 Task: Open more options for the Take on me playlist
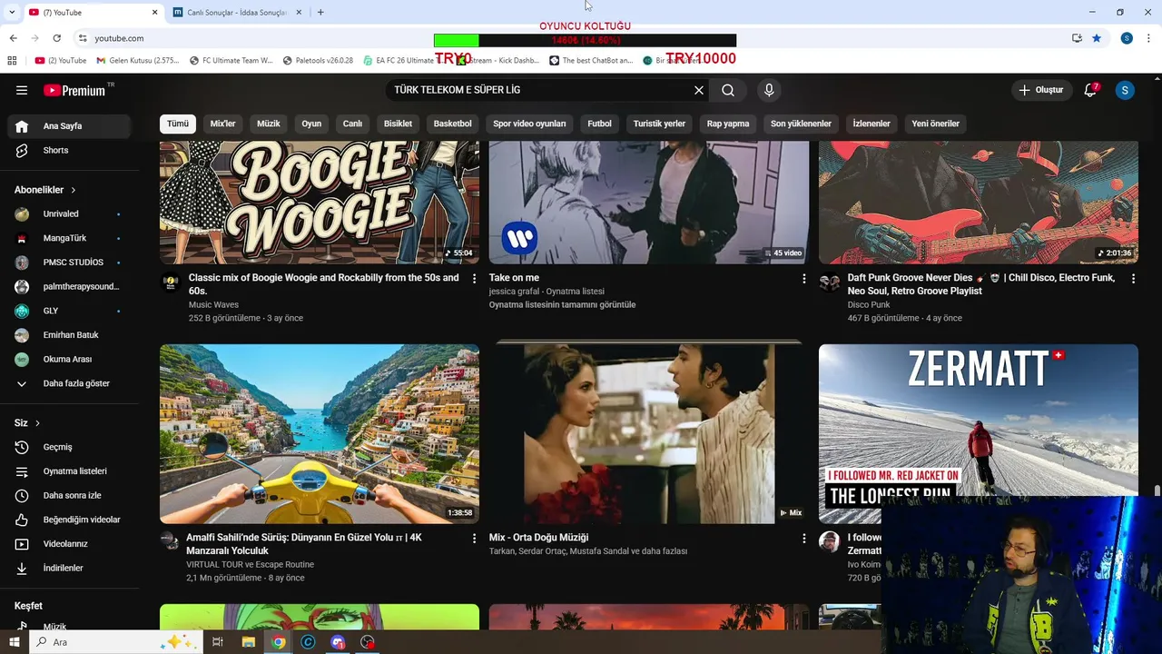coord(803,279)
